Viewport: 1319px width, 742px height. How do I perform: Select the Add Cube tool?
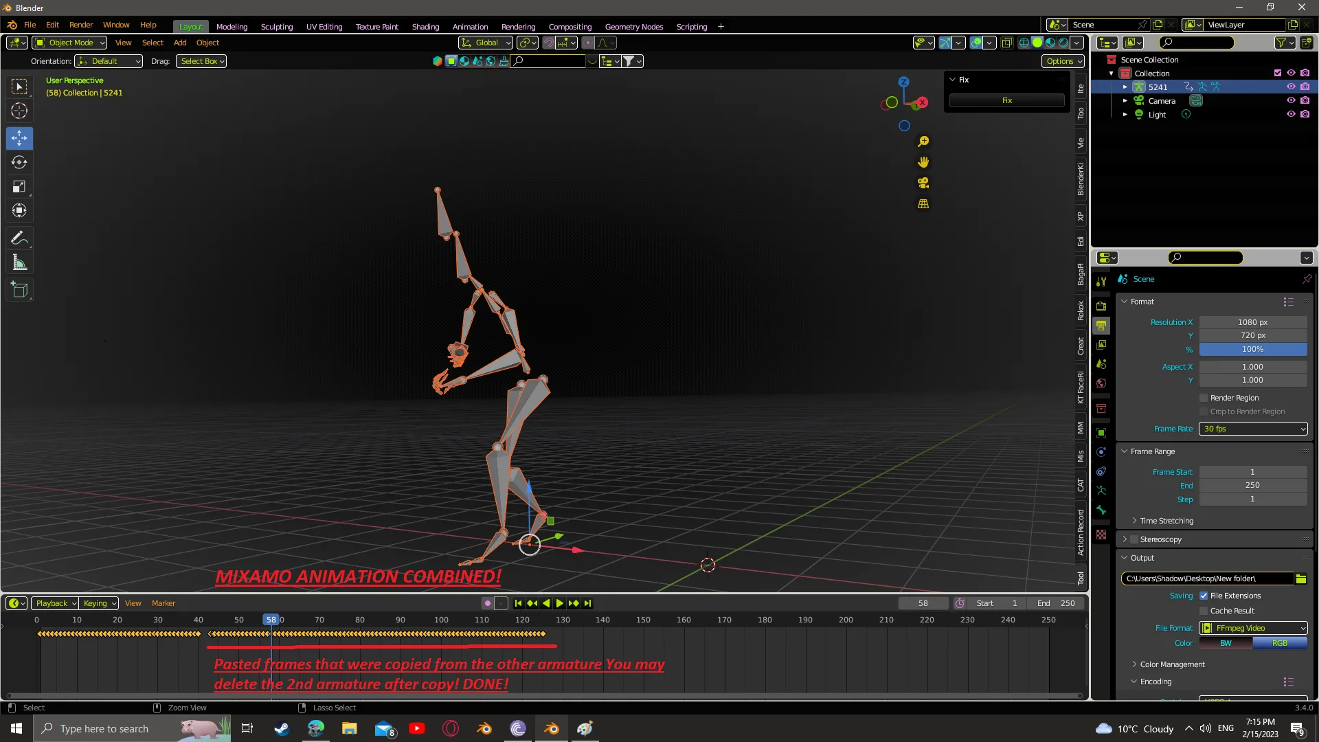pyautogui.click(x=19, y=290)
